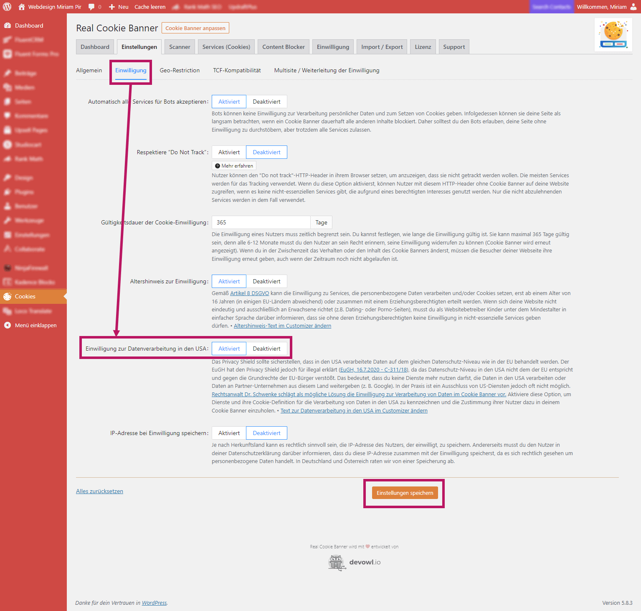Click the Dashboard gauge icon in sidebar

pyautogui.click(x=8, y=25)
